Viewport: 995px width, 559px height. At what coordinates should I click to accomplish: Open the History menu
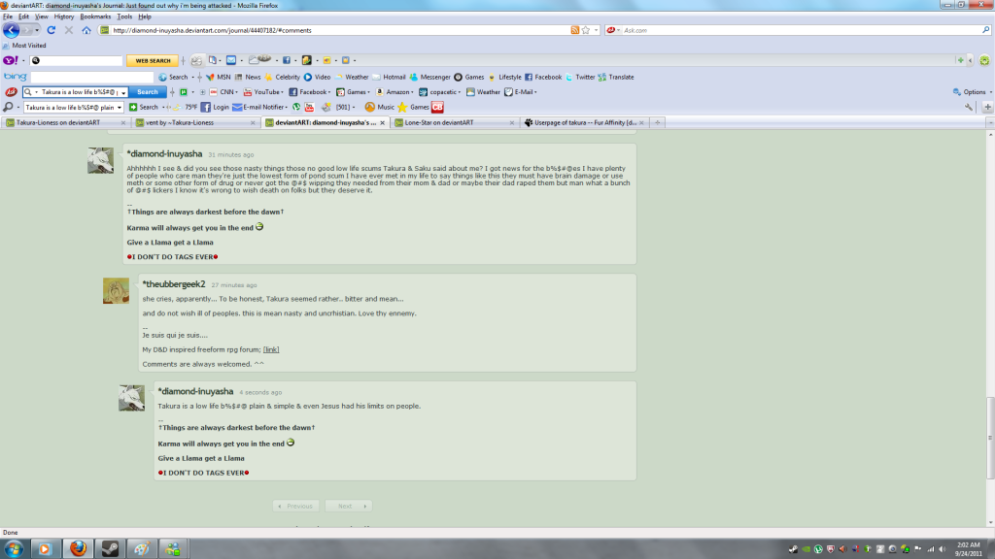(64, 16)
